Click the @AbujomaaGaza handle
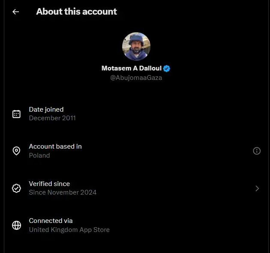Screen dimensions: 270x253 click(136, 78)
